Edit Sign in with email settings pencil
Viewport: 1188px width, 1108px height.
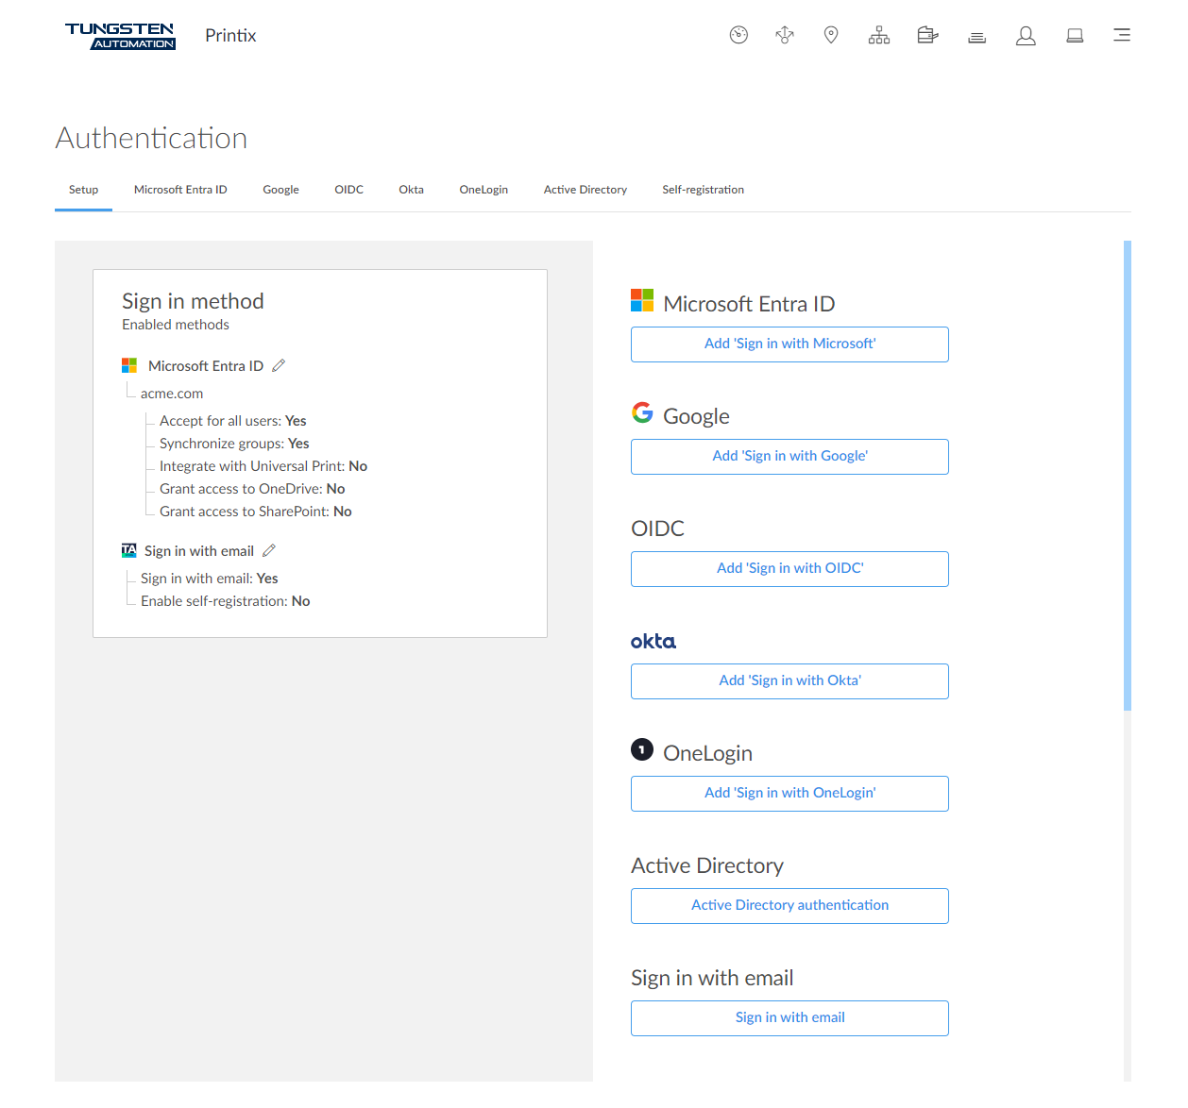269,550
